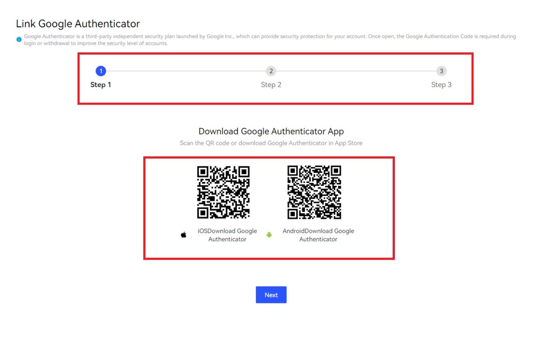Select the Step 1 circle indicator
Image resolution: width=536 pixels, height=337 pixels.
[x=101, y=71]
